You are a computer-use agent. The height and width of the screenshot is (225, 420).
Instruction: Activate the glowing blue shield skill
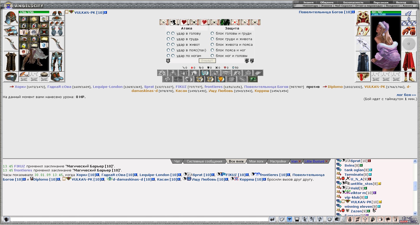(x=205, y=73)
